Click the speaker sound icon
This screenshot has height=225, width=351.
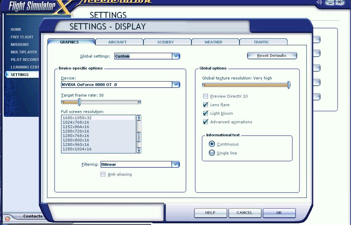[319, 2]
